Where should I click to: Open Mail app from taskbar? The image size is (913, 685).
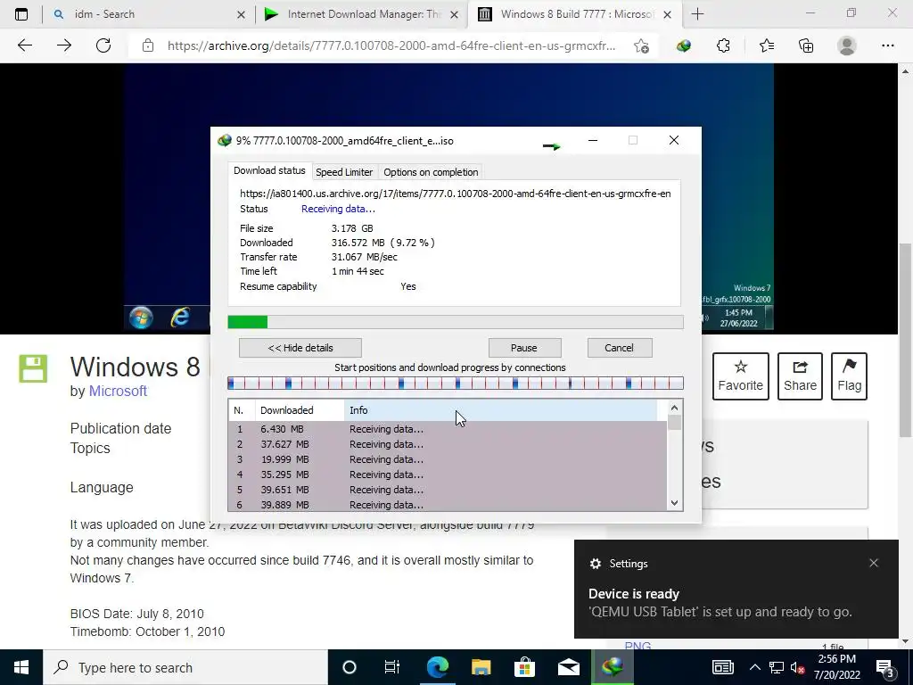[x=568, y=667]
